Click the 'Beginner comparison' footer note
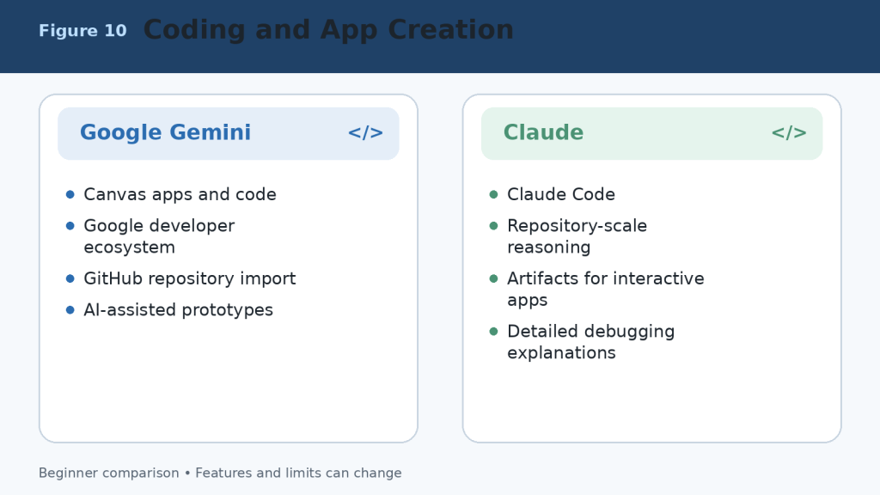Image resolution: width=880 pixels, height=495 pixels. [x=220, y=474]
